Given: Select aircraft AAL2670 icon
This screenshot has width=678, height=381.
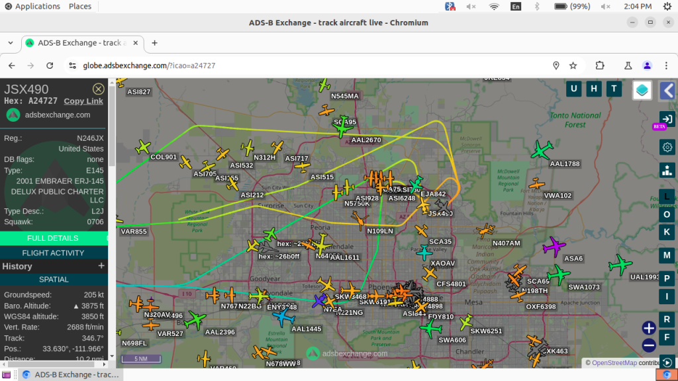Looking at the screenshot, I should point(342,126).
